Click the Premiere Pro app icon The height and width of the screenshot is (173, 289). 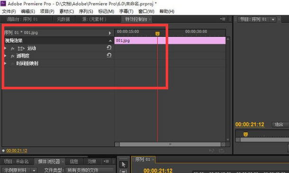point(3,3)
